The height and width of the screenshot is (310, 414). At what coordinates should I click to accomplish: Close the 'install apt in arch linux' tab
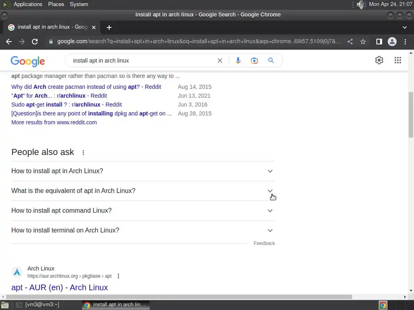(94, 27)
